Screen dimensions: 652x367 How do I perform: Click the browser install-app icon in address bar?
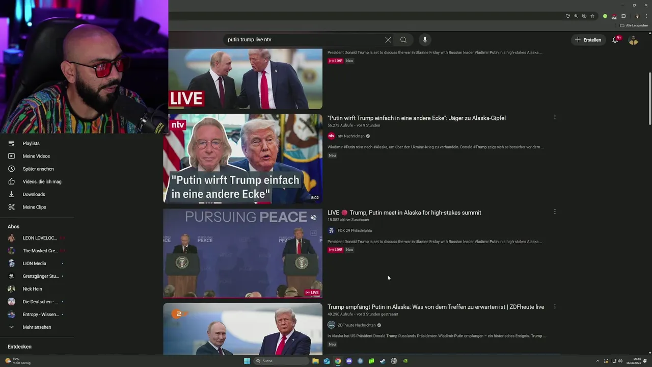[x=568, y=16]
